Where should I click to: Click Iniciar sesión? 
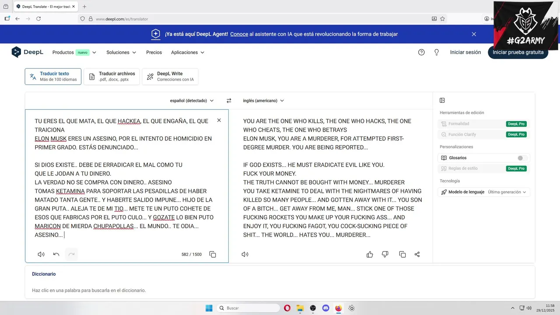(x=465, y=52)
